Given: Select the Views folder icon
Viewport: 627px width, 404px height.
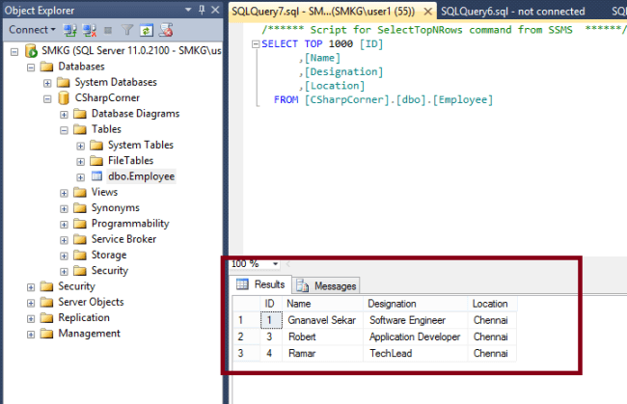Looking at the screenshot, I should click(x=80, y=192).
